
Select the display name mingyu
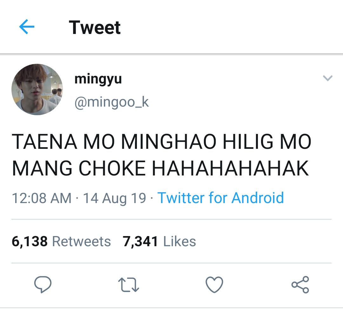98,79
